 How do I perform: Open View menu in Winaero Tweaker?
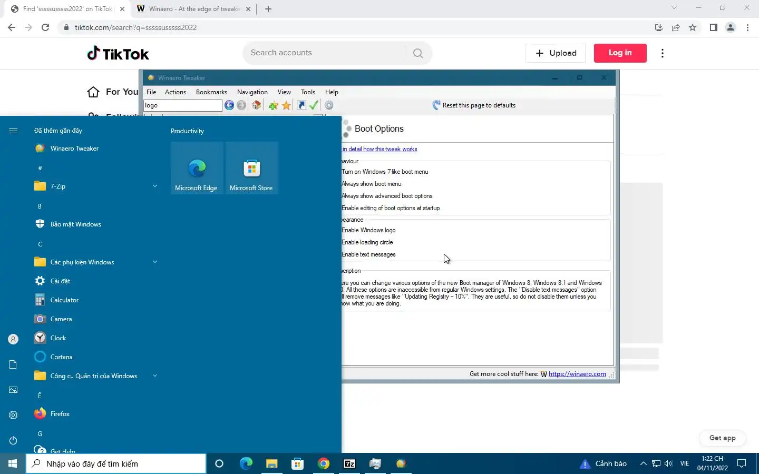tap(284, 92)
